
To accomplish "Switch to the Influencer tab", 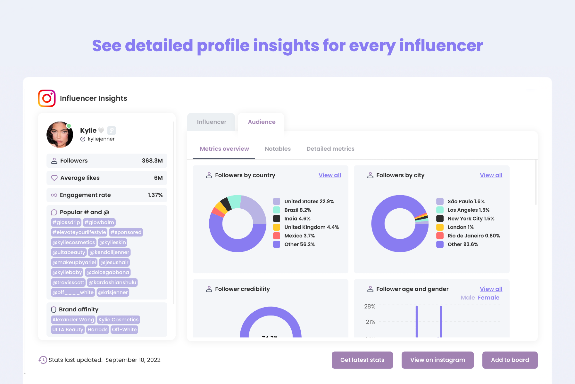I will click(212, 122).
